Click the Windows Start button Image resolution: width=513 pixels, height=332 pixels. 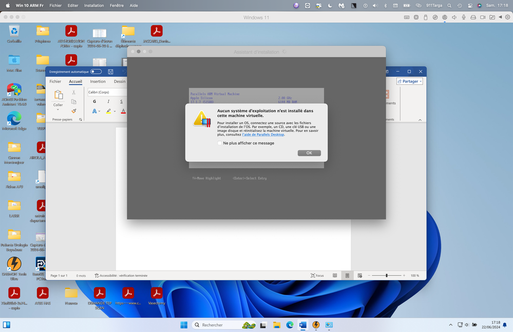click(x=184, y=325)
